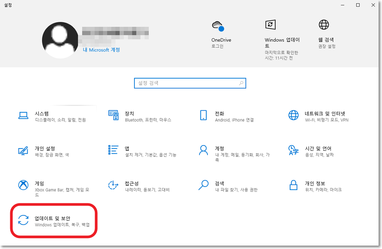
Task: Click the OneDrive cloud icon
Action: tap(218, 26)
